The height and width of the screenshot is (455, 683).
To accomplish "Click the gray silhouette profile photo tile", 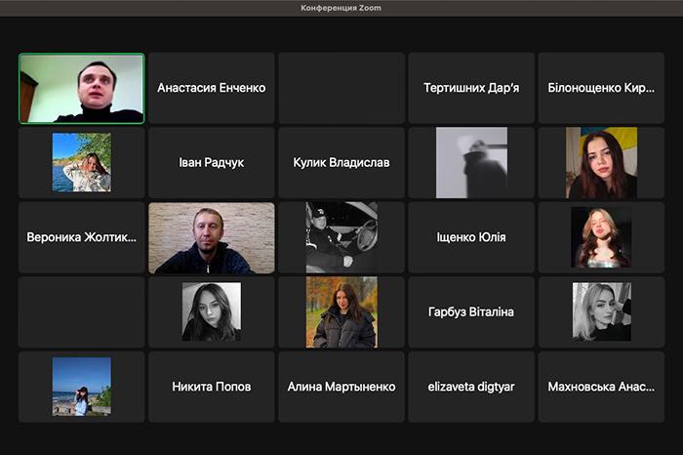I will [471, 162].
